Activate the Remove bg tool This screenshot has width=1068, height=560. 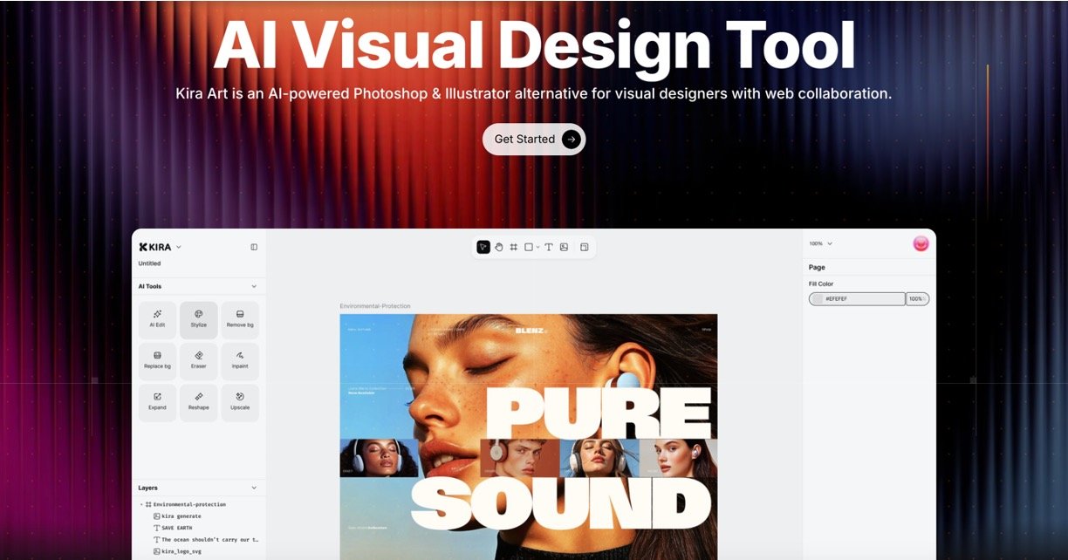pos(240,320)
